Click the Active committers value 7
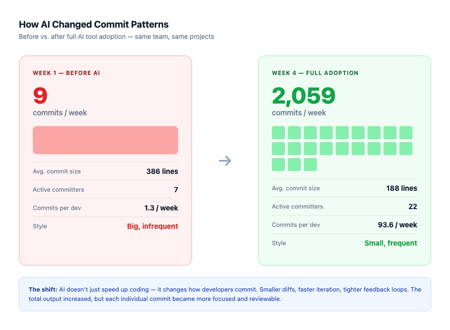 pyautogui.click(x=176, y=190)
